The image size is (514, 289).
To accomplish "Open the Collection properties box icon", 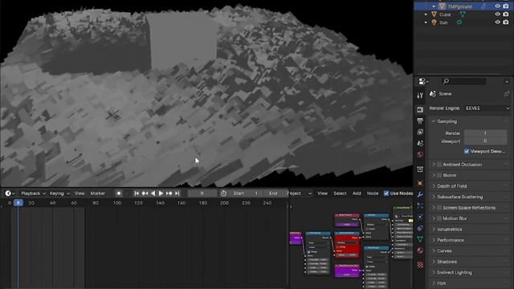I will click(420, 169).
